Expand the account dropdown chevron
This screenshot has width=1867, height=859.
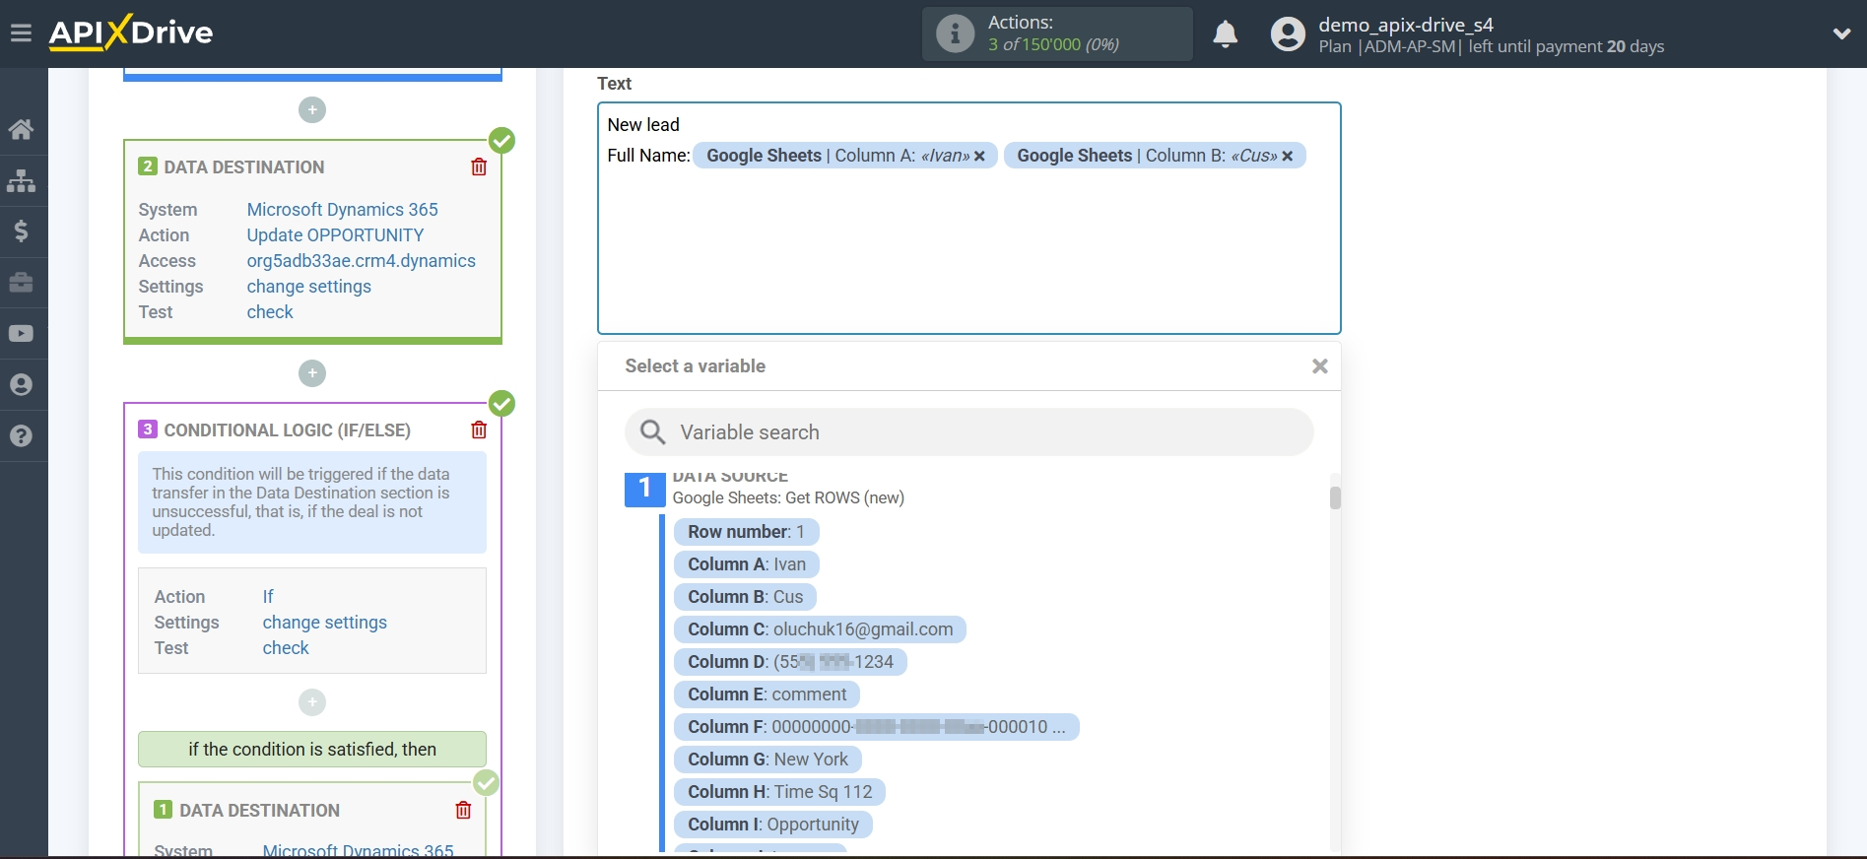coord(1840,34)
